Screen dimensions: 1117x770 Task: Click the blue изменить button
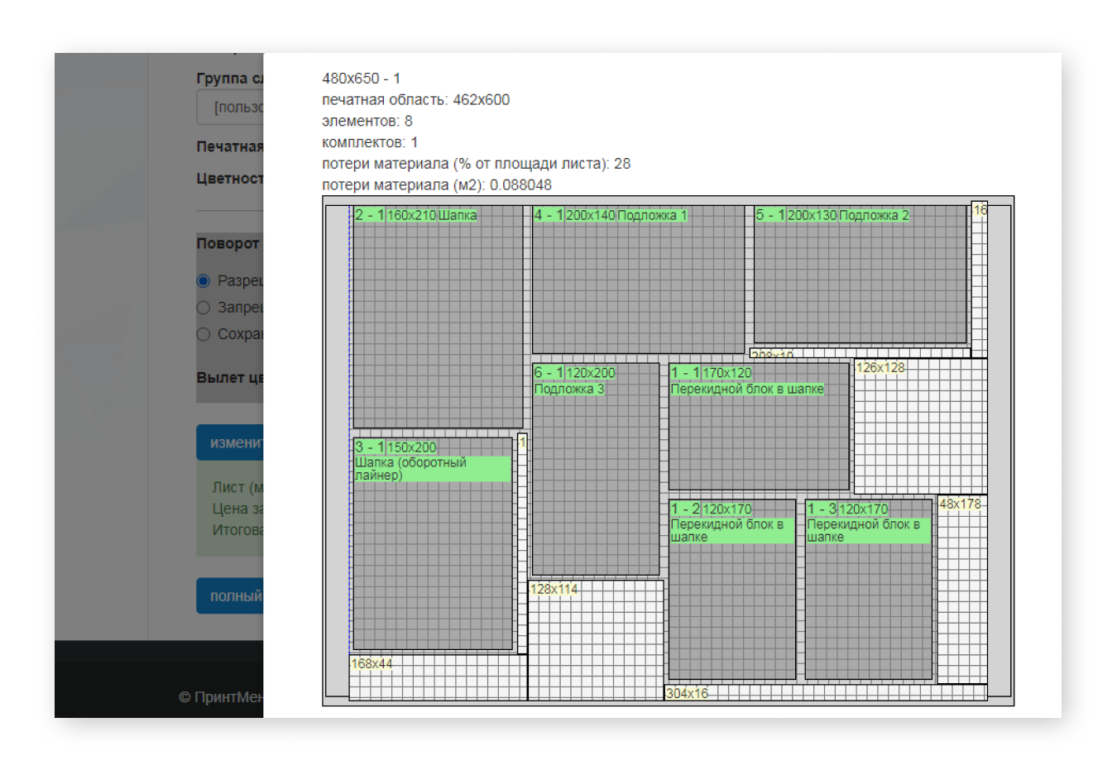[230, 442]
